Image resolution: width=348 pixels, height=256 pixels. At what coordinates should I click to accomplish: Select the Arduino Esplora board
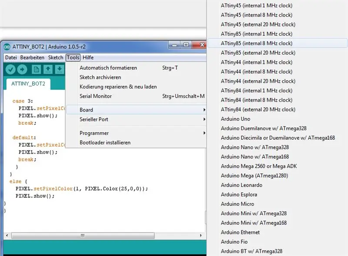click(x=278, y=194)
